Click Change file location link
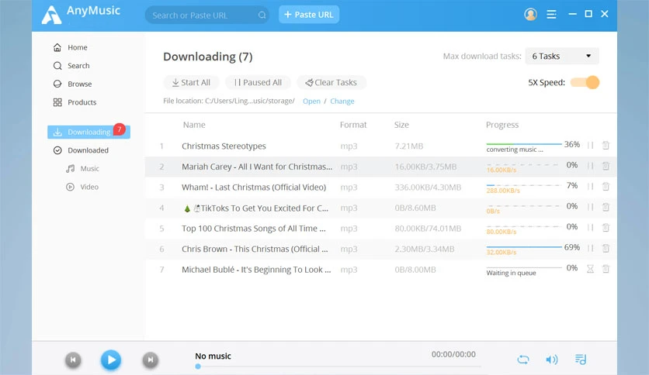 [342, 101]
